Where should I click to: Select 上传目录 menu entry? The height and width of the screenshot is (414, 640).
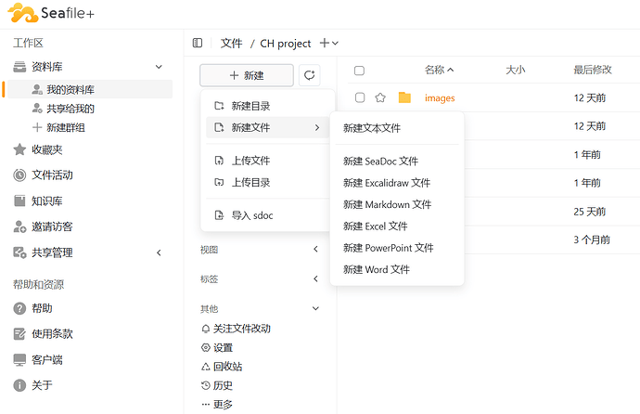(268, 182)
